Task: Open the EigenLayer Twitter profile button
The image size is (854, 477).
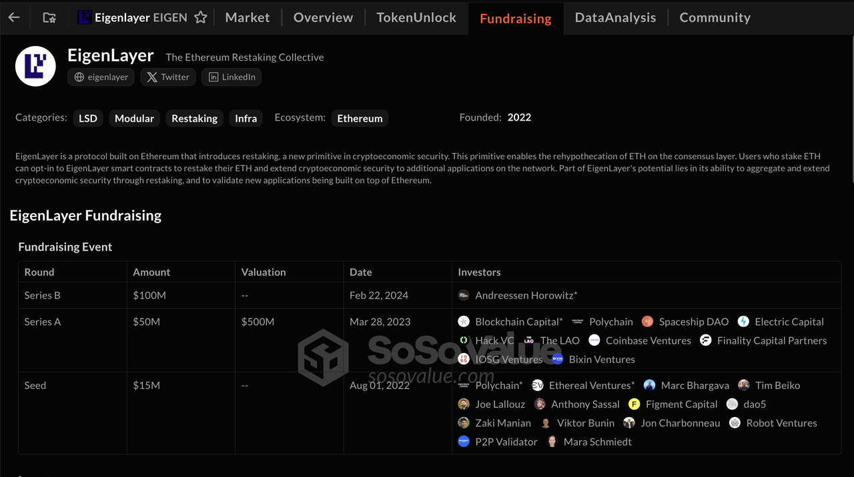Action: point(168,77)
